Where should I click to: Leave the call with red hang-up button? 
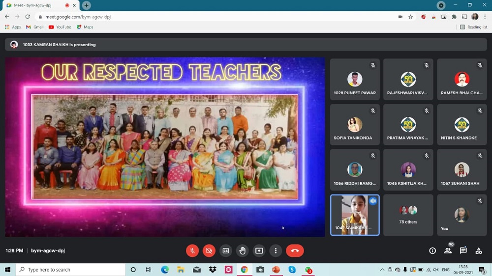coord(295,250)
